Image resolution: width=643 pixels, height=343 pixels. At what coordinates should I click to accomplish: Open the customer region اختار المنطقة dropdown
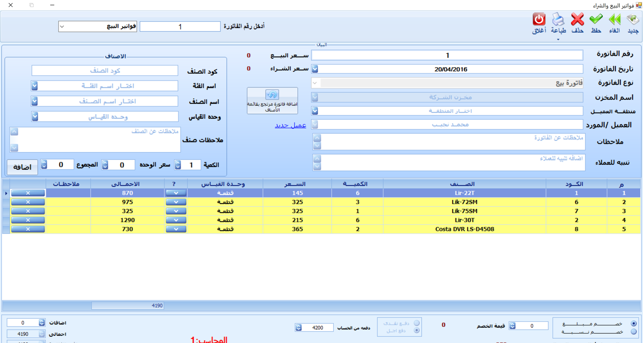pos(315,111)
